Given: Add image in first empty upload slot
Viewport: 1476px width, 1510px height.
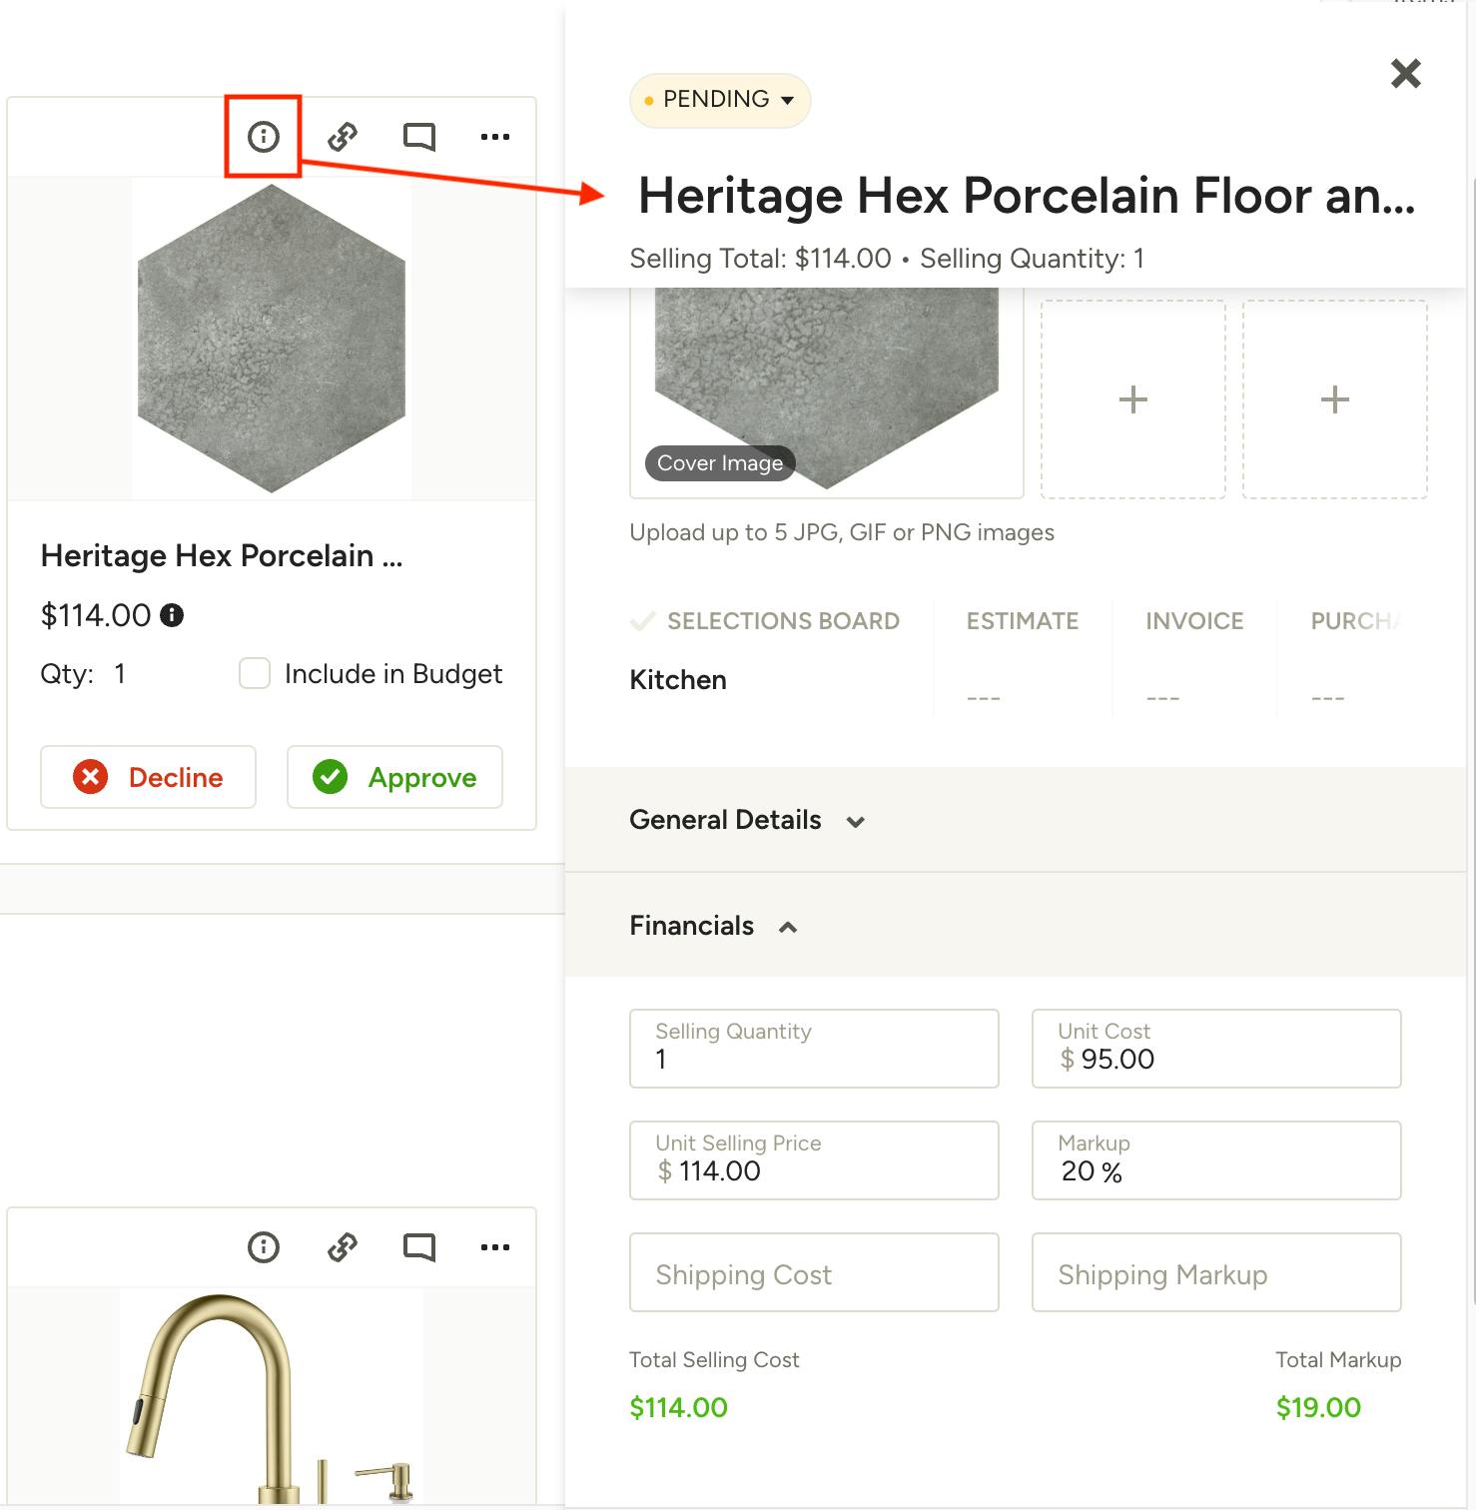Looking at the screenshot, I should [x=1133, y=399].
